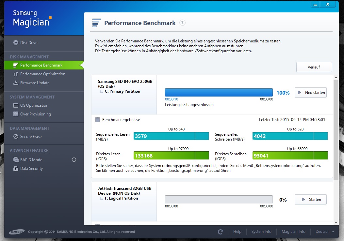Click the Firmware Update download icon
344x241 pixels.
(16, 83)
